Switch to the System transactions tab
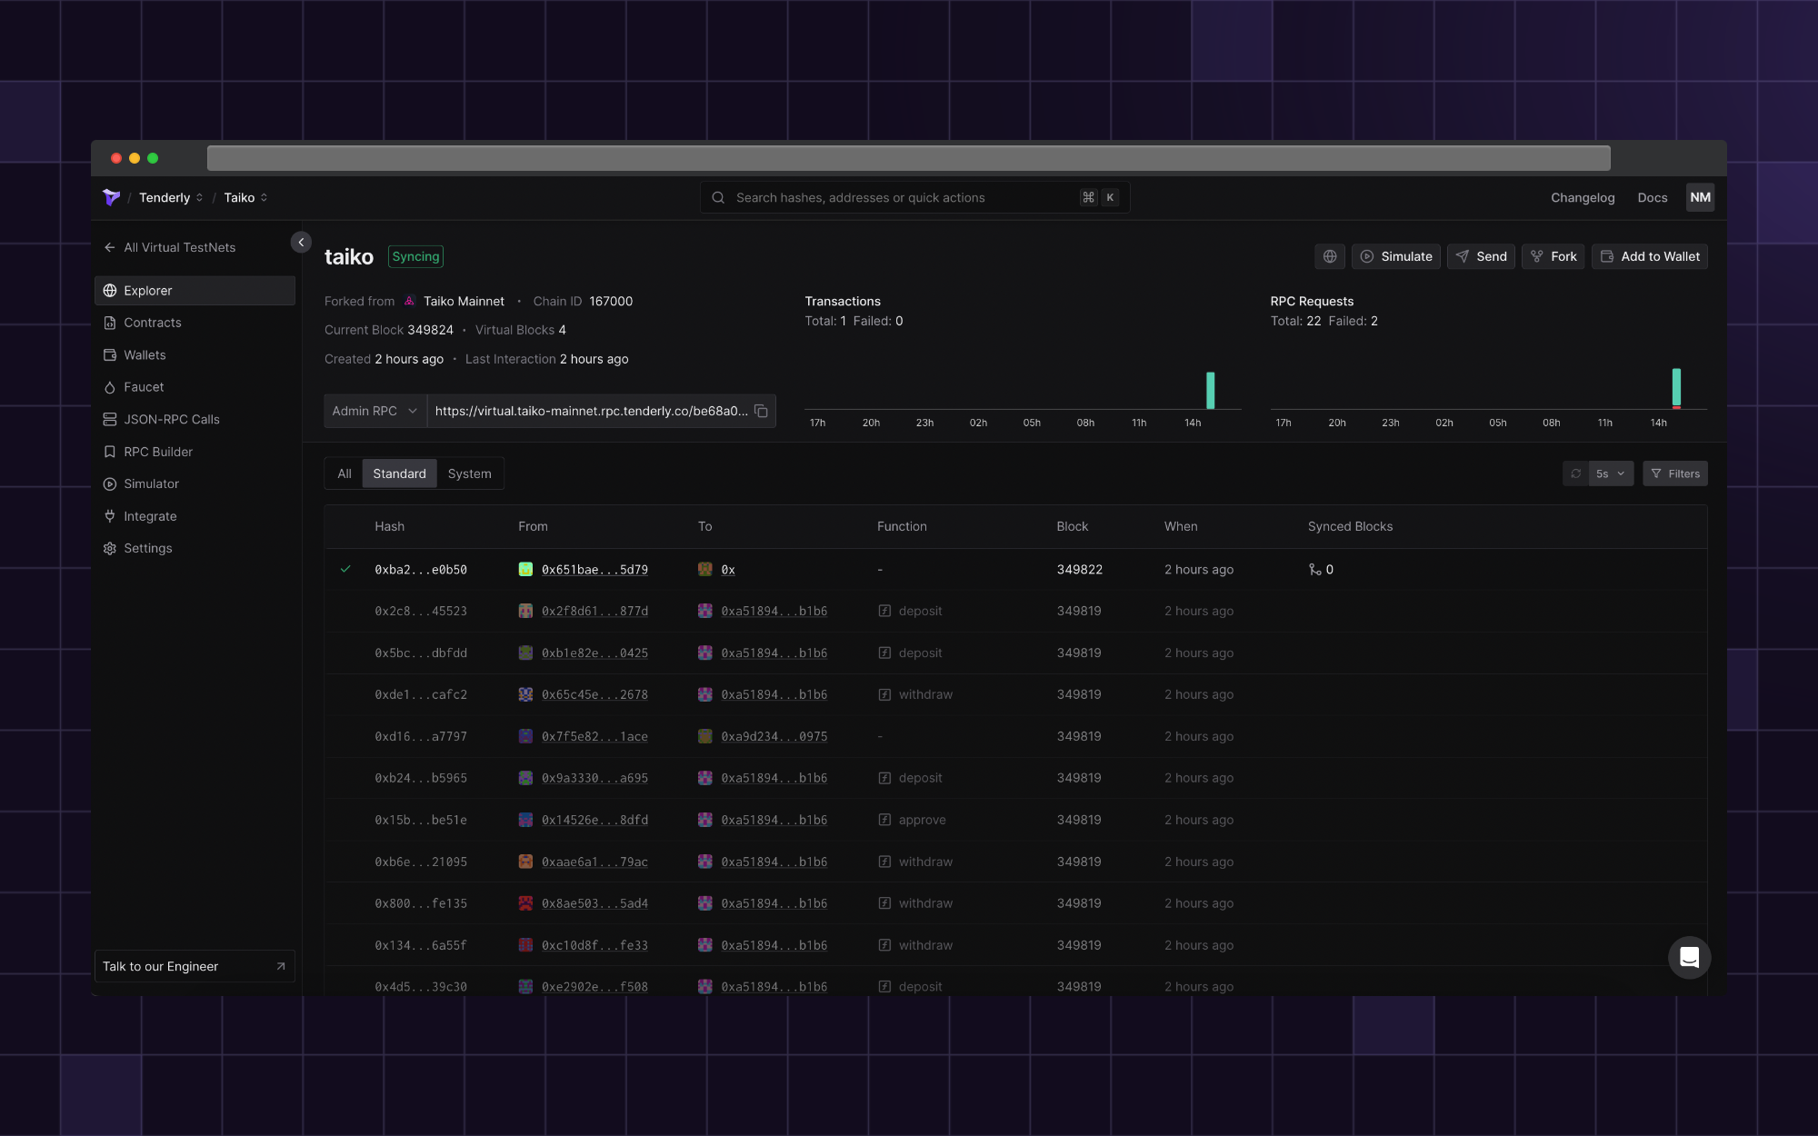The image size is (1818, 1136). tap(469, 473)
